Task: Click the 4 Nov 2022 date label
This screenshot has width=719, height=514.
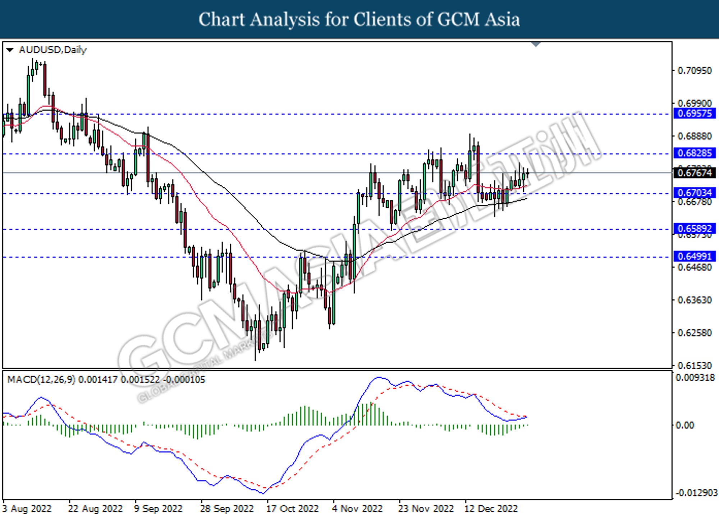Action: [357, 509]
